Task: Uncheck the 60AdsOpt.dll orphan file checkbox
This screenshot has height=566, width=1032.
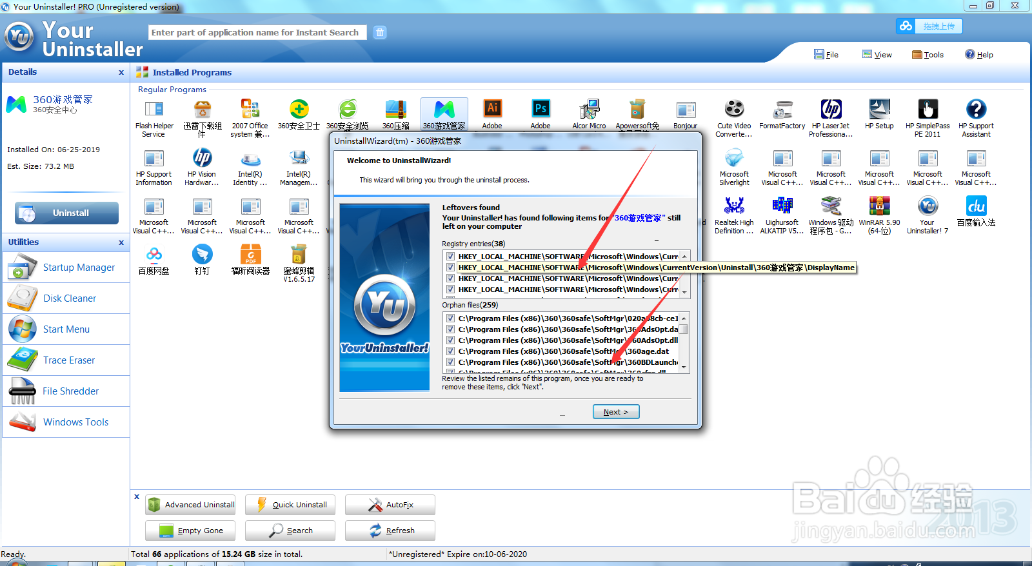Action: pyautogui.click(x=450, y=340)
